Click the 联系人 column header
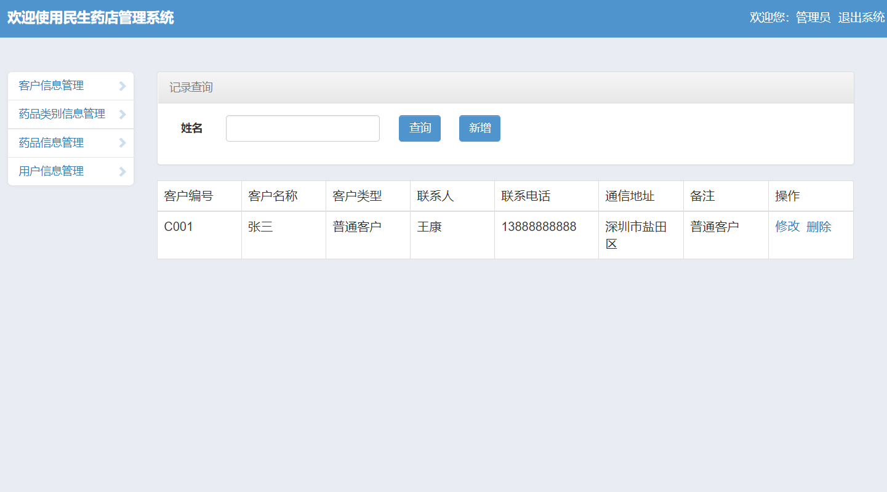Image resolution: width=887 pixels, height=492 pixels. pyautogui.click(x=452, y=196)
